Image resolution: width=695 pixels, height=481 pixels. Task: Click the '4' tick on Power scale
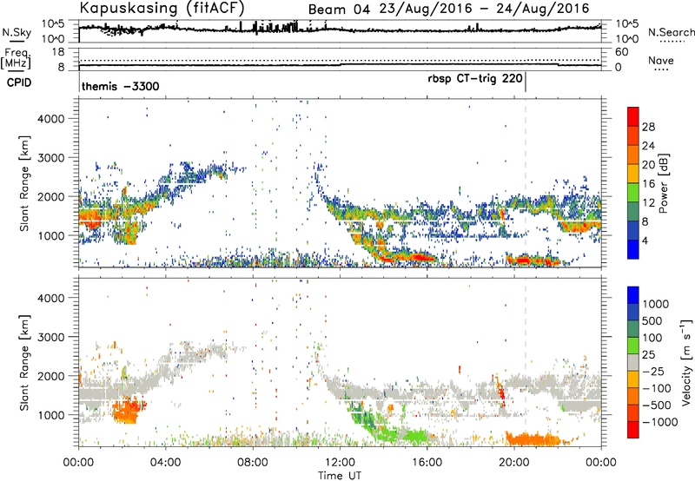point(645,240)
